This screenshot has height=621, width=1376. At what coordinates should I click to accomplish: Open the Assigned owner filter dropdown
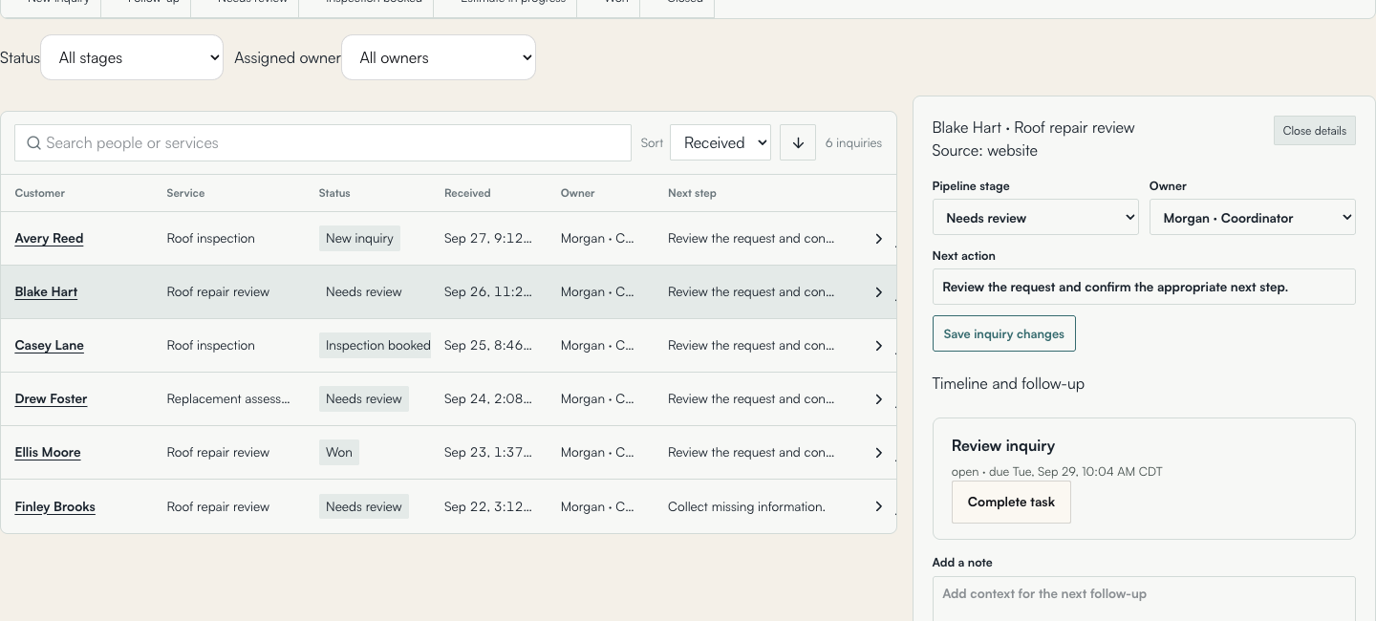pos(439,57)
